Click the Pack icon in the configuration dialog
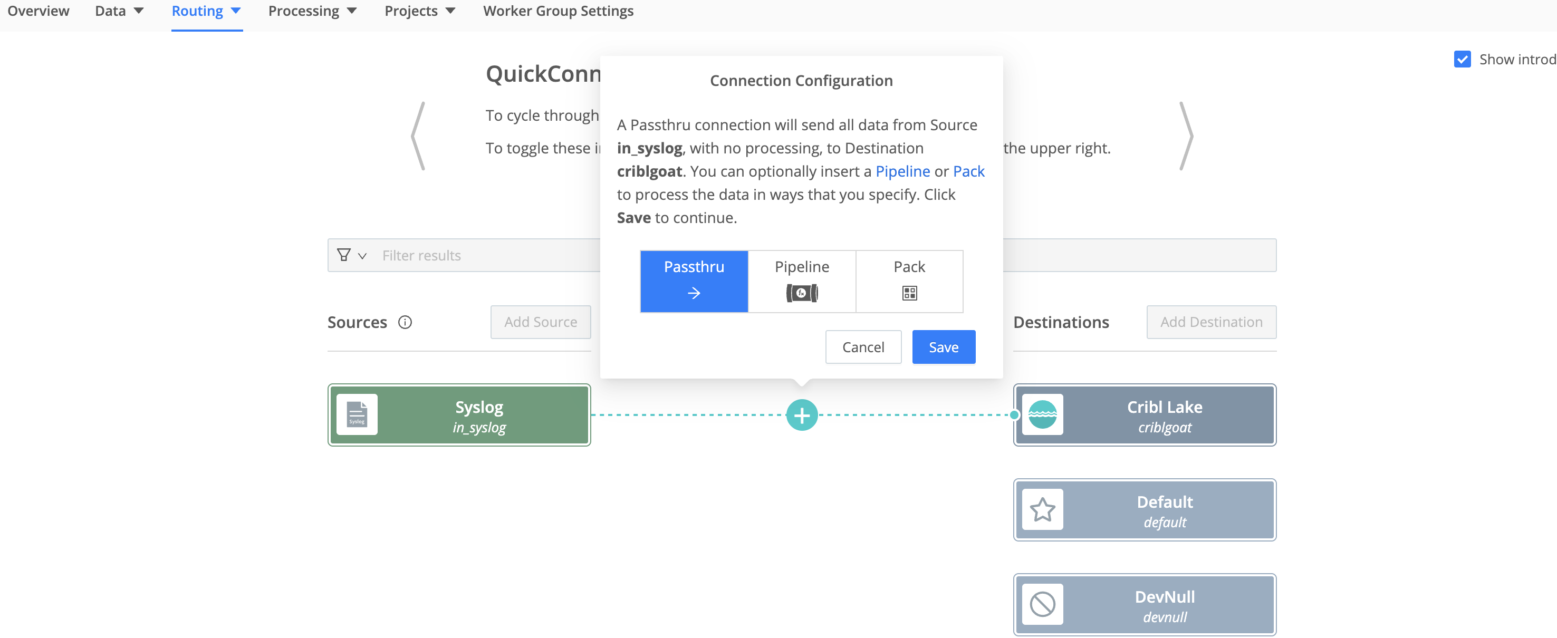Image resolution: width=1557 pixels, height=638 pixels. point(909,293)
